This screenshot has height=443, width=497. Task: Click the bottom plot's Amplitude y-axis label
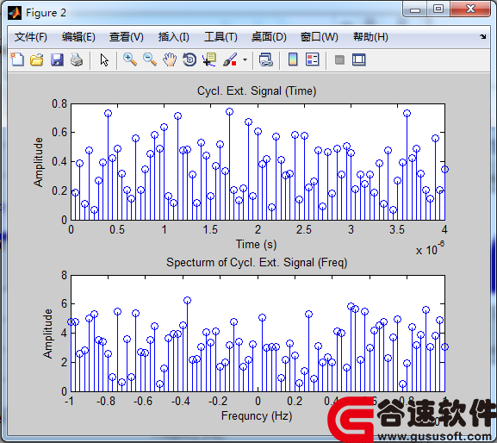pos(47,334)
